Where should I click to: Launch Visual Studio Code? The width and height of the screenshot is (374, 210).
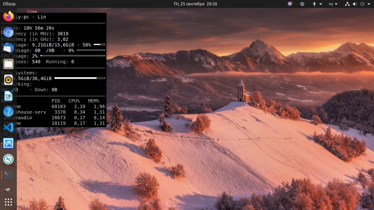click(x=8, y=127)
